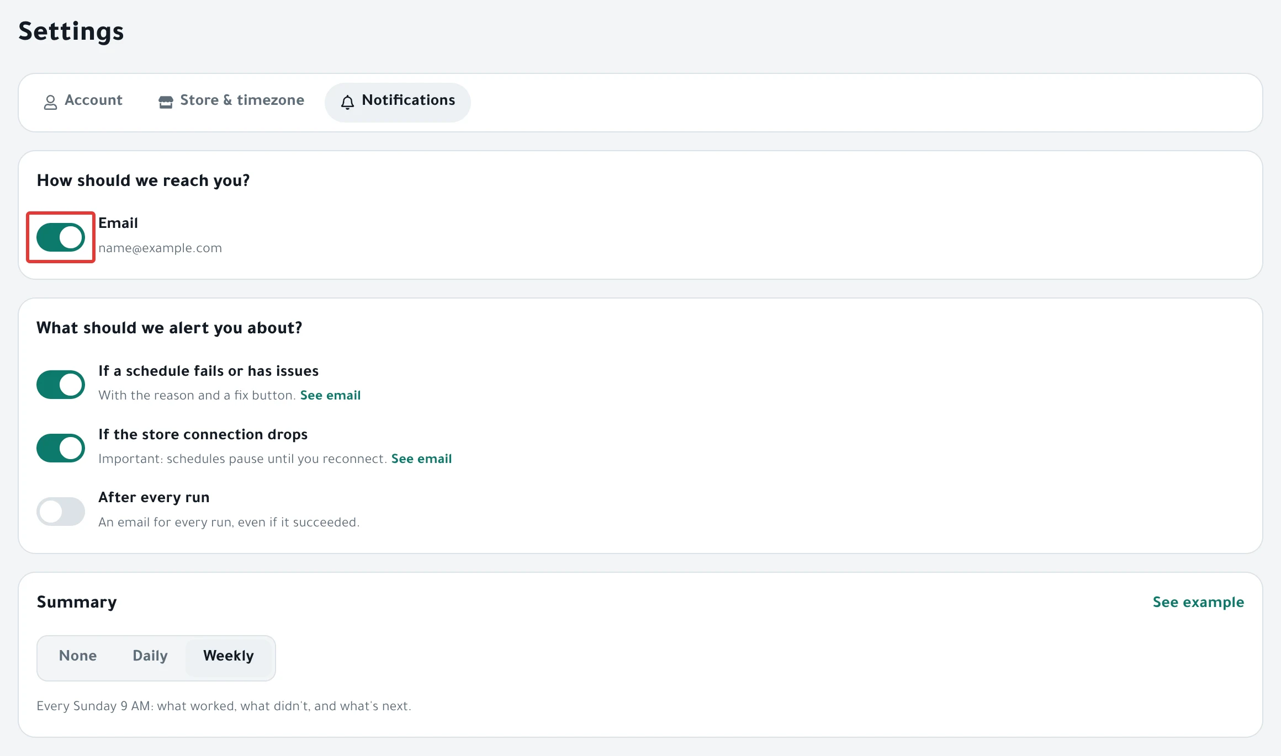
Task: Click the Summary heading
Action: click(77, 602)
